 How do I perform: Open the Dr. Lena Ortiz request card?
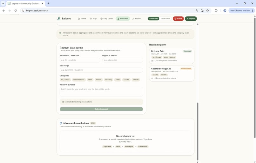point(172,56)
